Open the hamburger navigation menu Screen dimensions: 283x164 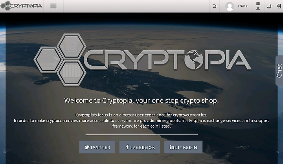[x=53, y=6]
